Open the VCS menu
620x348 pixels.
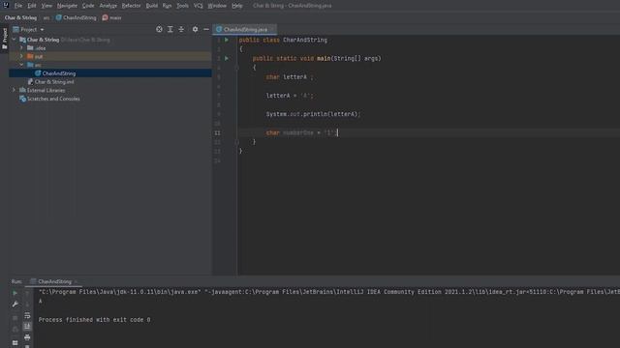[x=198, y=6]
